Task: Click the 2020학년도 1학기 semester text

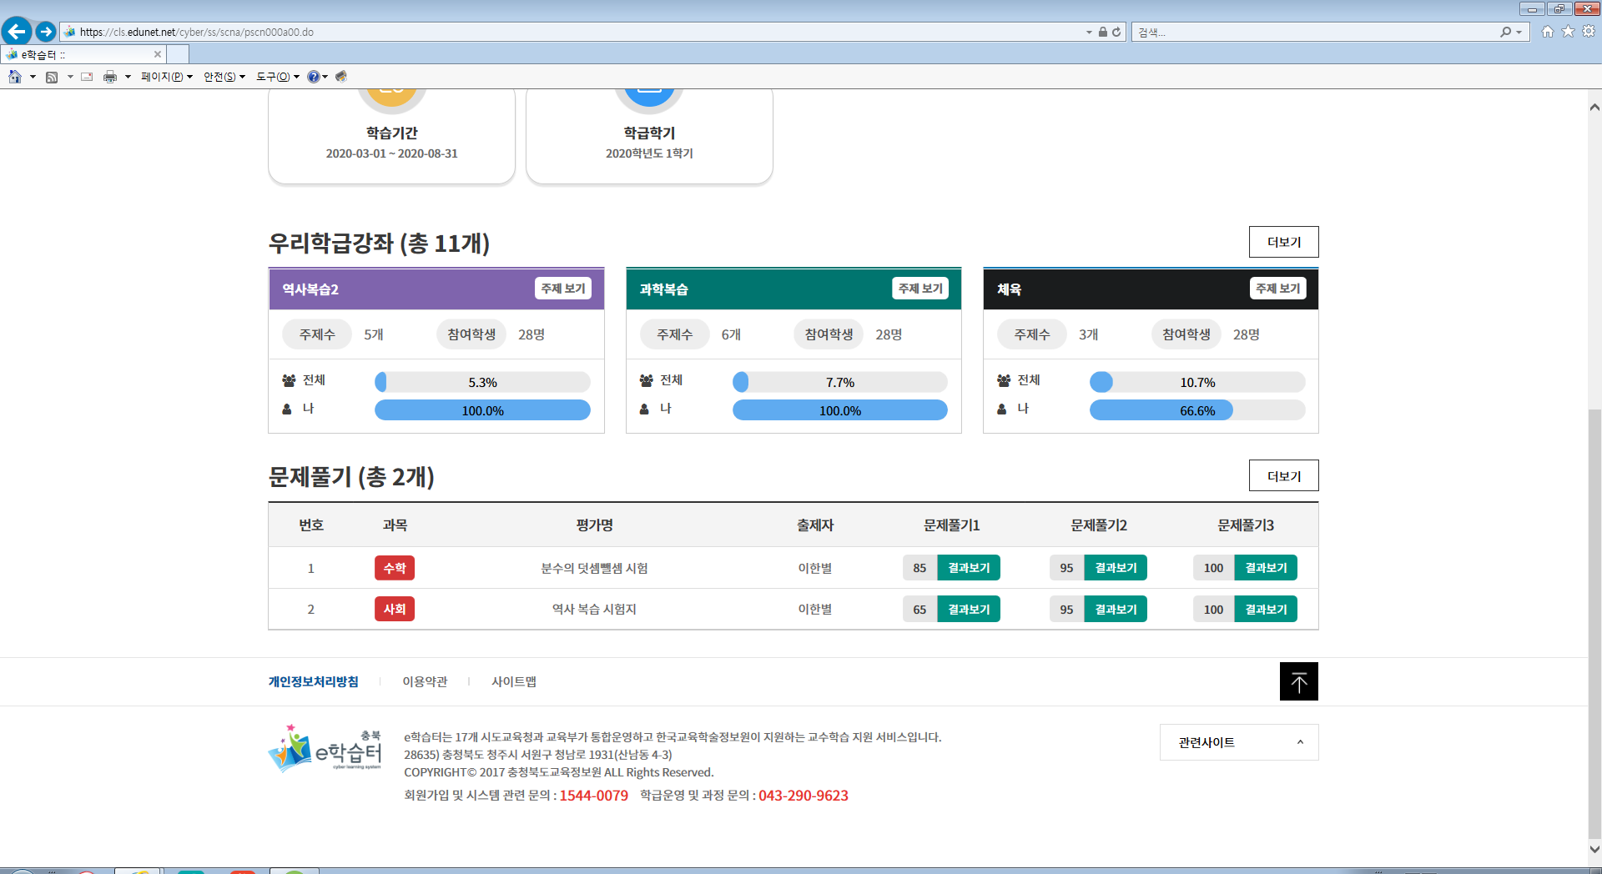Action: coord(649,153)
